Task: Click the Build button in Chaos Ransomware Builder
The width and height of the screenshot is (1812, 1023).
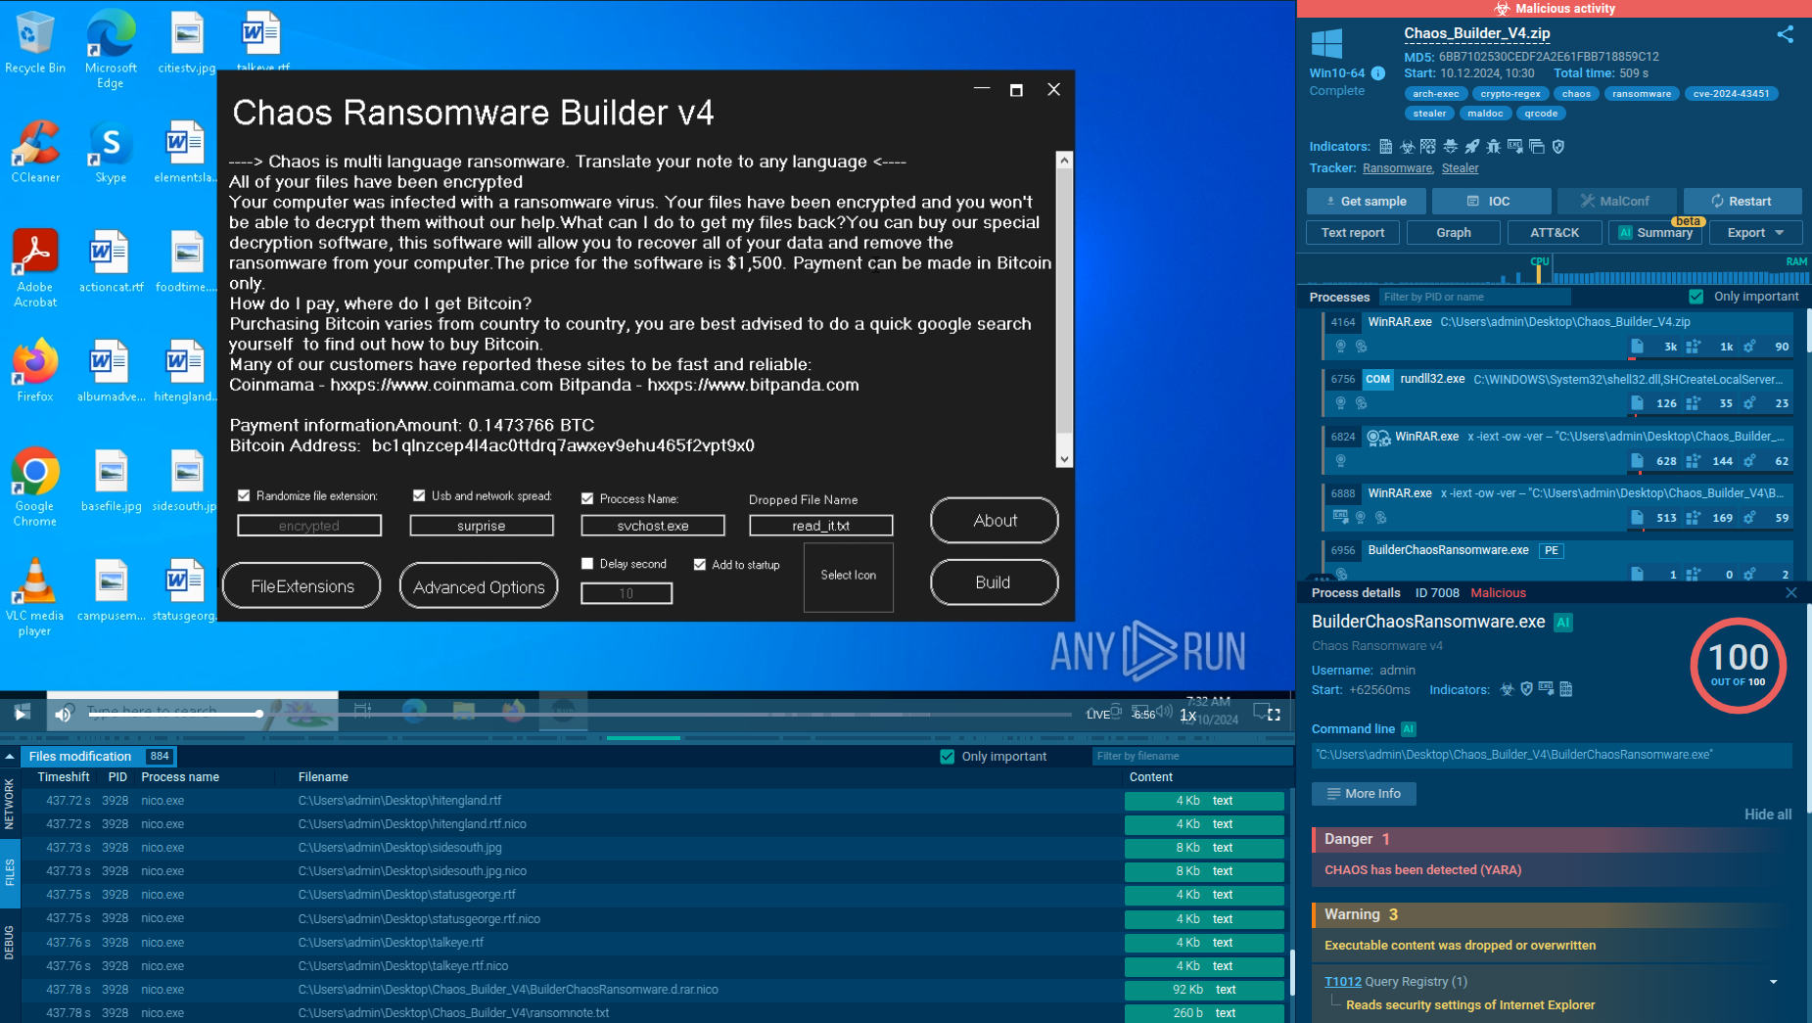Action: 994,581
